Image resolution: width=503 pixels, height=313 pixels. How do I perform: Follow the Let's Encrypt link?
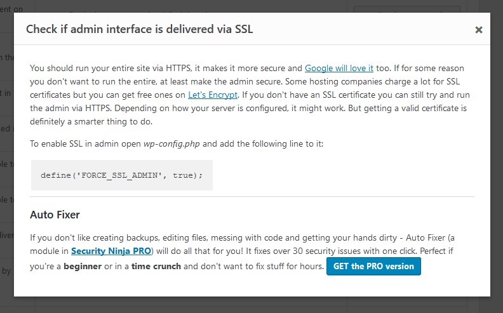[213, 95]
